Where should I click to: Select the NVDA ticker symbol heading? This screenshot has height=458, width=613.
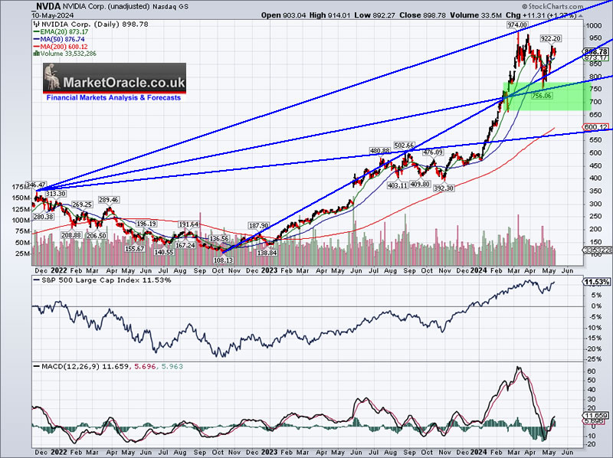pyautogui.click(x=48, y=6)
